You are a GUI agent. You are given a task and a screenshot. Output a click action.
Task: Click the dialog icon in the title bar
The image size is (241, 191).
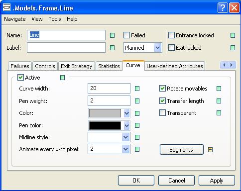click(x=6, y=7)
